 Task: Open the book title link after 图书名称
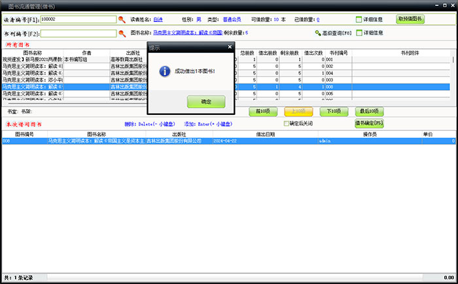click(x=188, y=33)
